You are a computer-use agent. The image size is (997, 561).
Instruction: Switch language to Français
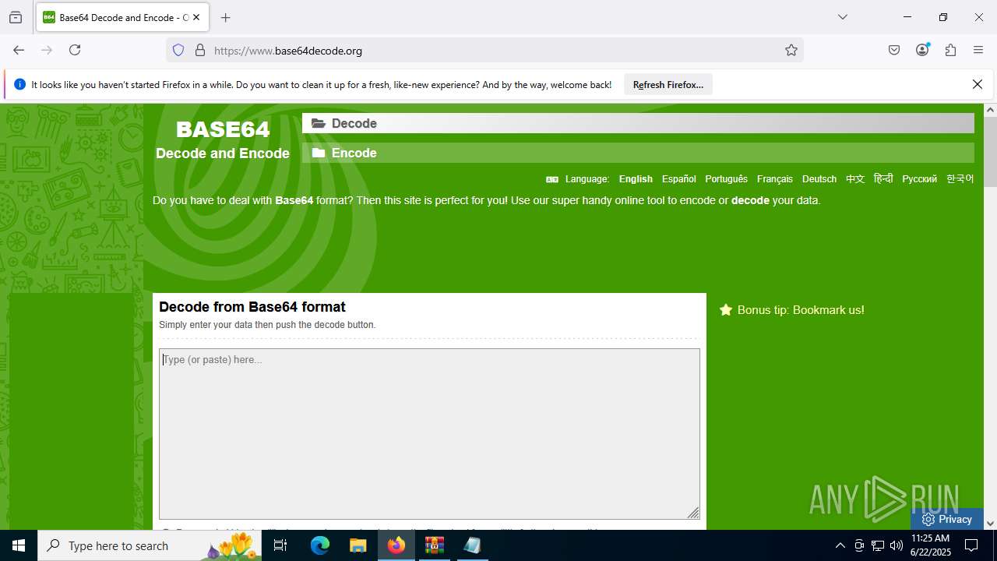pyautogui.click(x=775, y=179)
